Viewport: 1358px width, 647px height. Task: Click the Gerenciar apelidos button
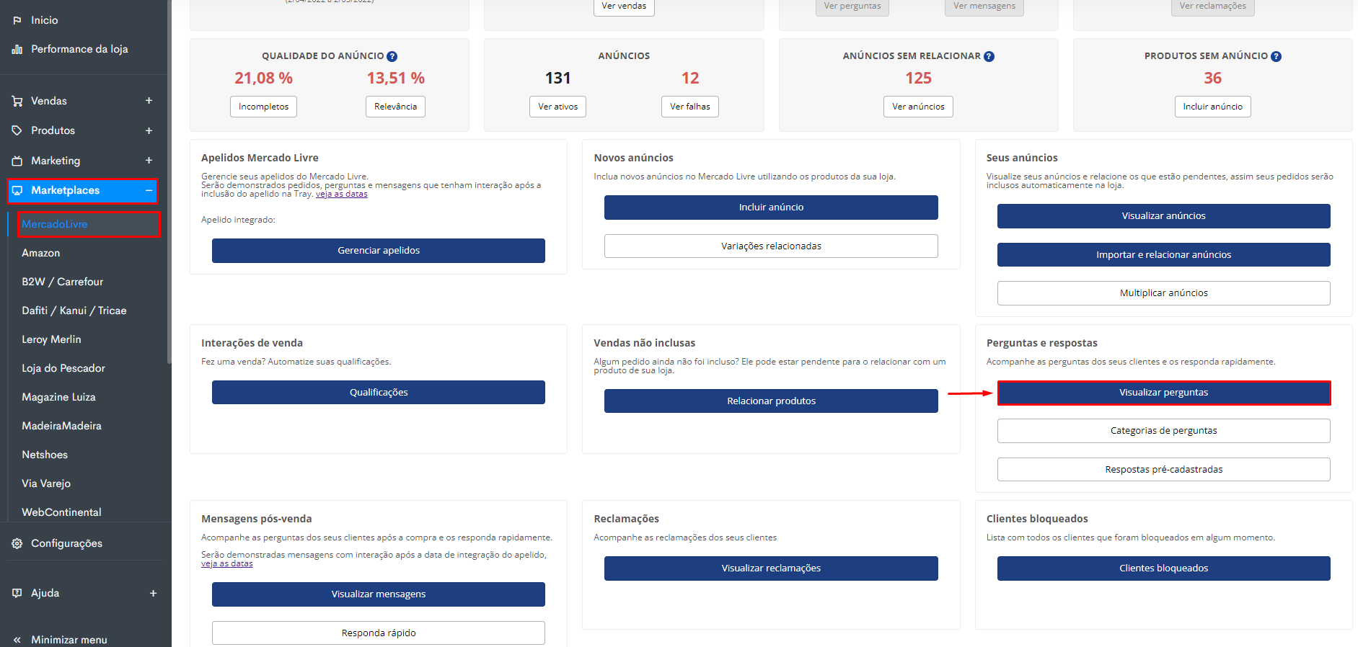click(x=379, y=251)
